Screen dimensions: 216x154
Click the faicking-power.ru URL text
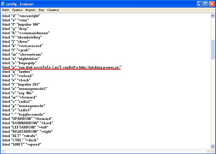(x=100, y=67)
